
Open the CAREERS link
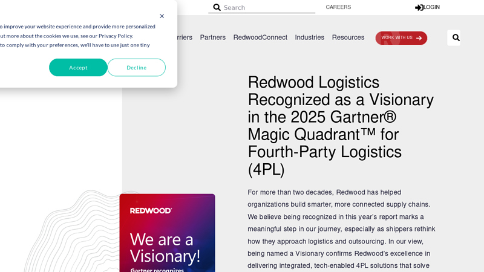pos(338,7)
